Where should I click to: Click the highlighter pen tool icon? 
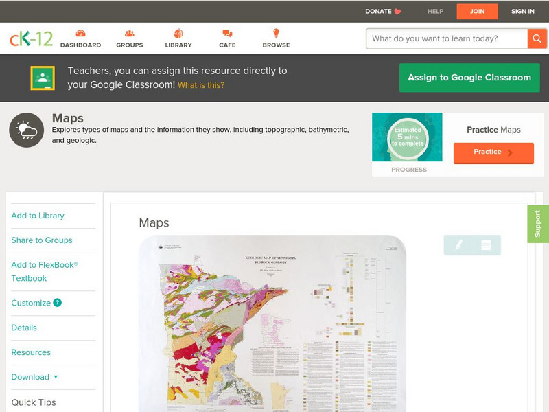click(458, 245)
